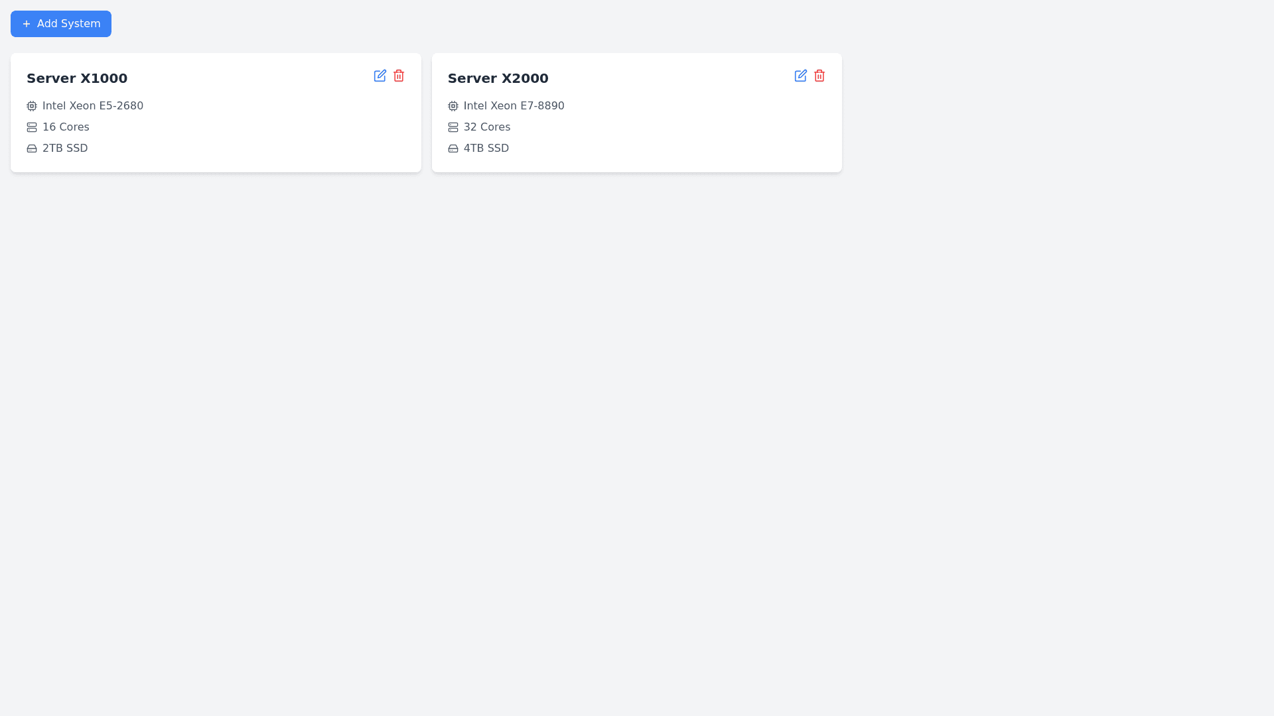The height and width of the screenshot is (716, 1274).
Task: Edit the Server X2000 system
Action: (x=800, y=76)
